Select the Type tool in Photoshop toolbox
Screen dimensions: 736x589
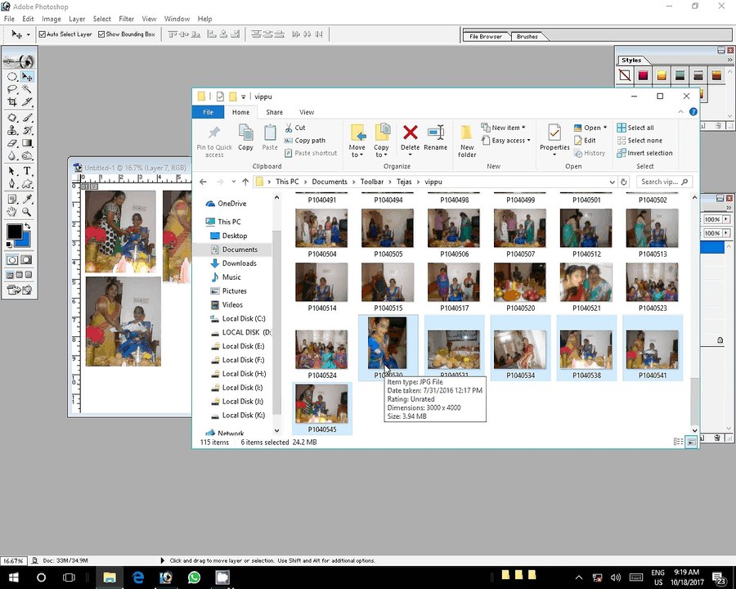(27, 171)
